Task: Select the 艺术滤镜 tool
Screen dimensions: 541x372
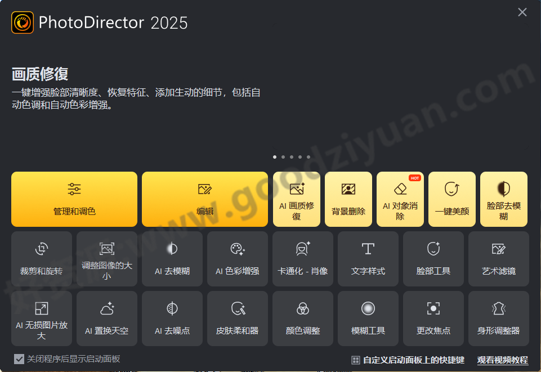Action: click(x=498, y=259)
